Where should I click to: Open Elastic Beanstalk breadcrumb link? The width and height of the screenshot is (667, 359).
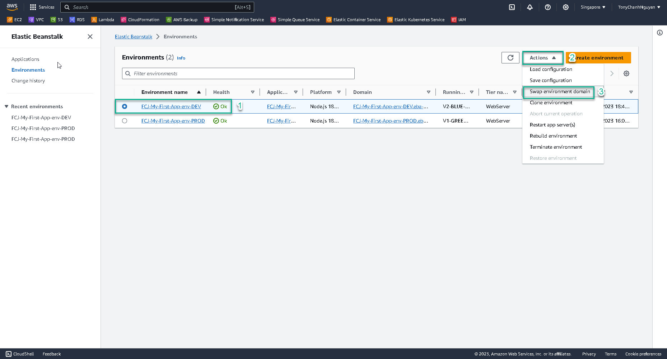pyautogui.click(x=134, y=37)
